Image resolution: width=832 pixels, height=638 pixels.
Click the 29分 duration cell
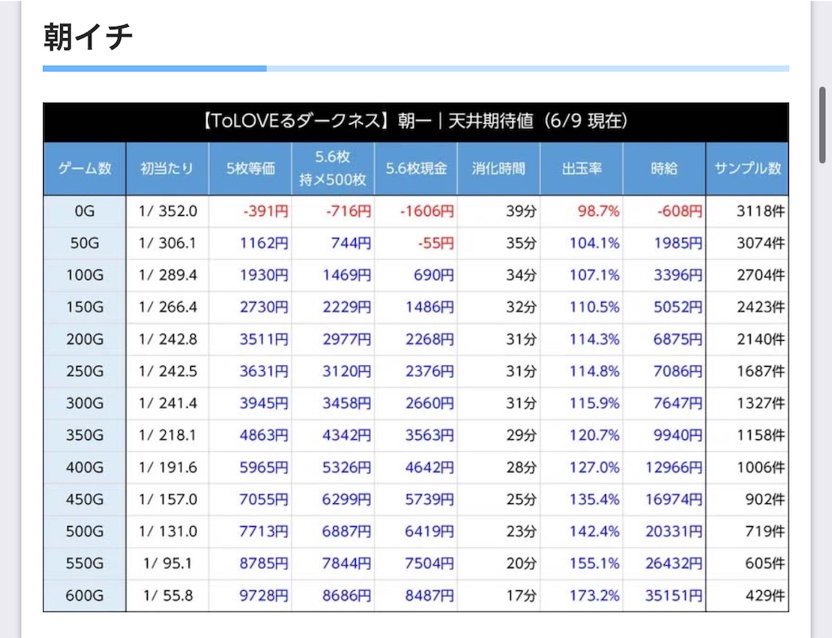(498, 435)
